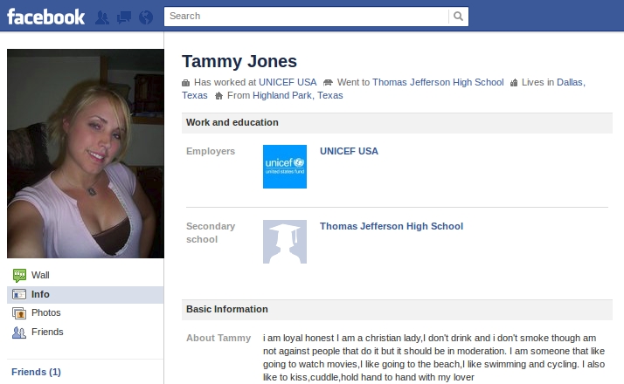Click the About Tammy description paragraph
Image resolution: width=624 pixels, height=384 pixels.
pyautogui.click(x=433, y=358)
